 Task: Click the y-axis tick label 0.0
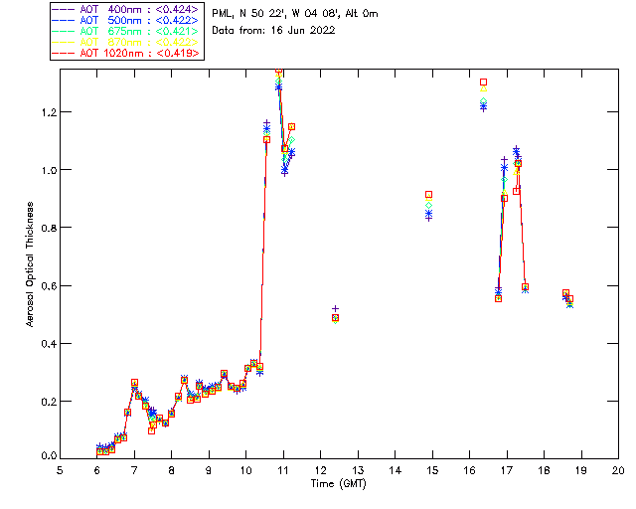pyautogui.click(x=49, y=456)
